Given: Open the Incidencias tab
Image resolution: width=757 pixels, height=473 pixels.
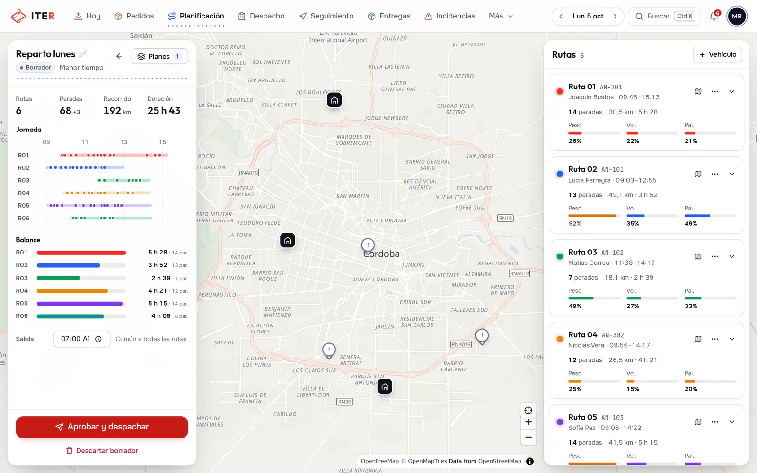Looking at the screenshot, I should (450, 16).
